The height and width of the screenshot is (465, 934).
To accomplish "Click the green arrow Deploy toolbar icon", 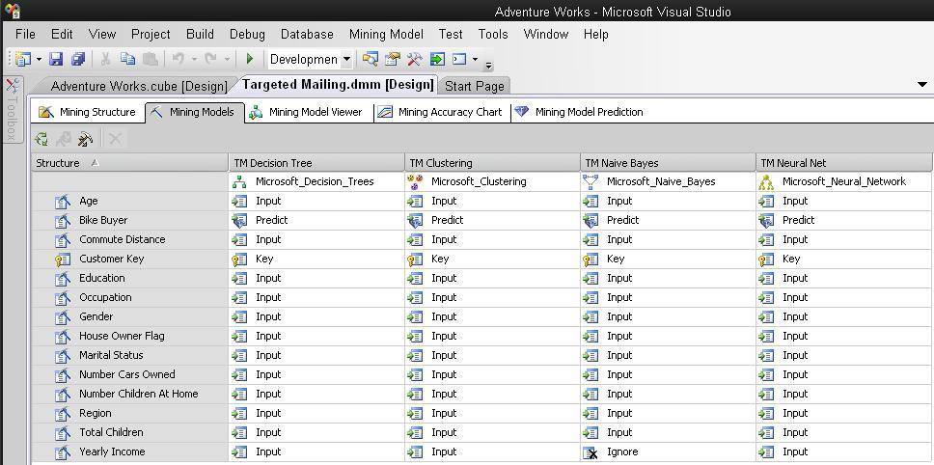I will (x=437, y=59).
